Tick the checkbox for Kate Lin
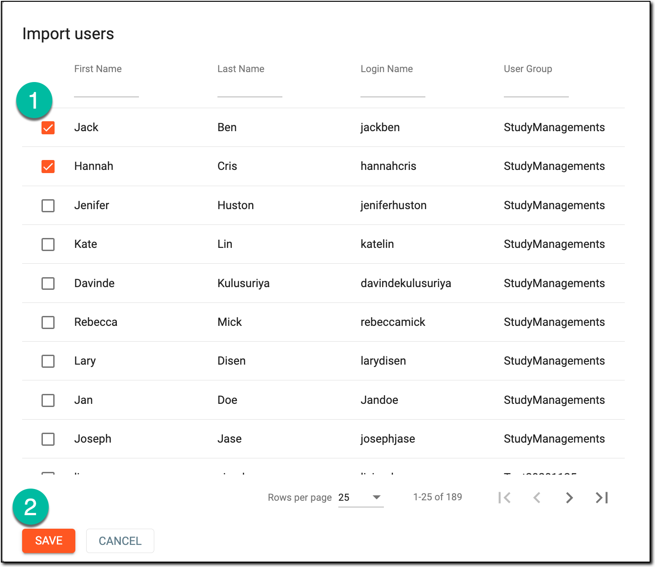 coord(48,244)
